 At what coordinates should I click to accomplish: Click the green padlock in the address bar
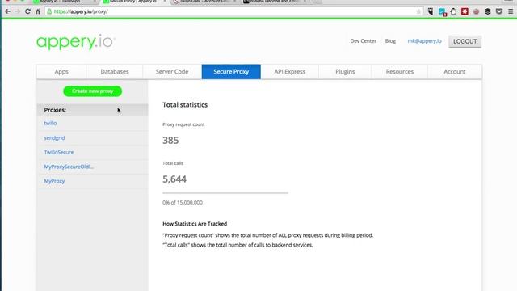pyautogui.click(x=49, y=11)
